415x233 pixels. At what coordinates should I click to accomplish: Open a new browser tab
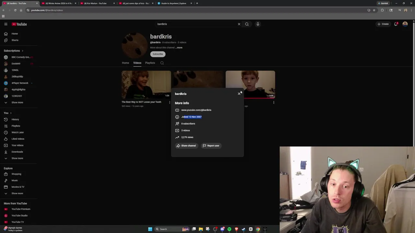click(x=197, y=3)
